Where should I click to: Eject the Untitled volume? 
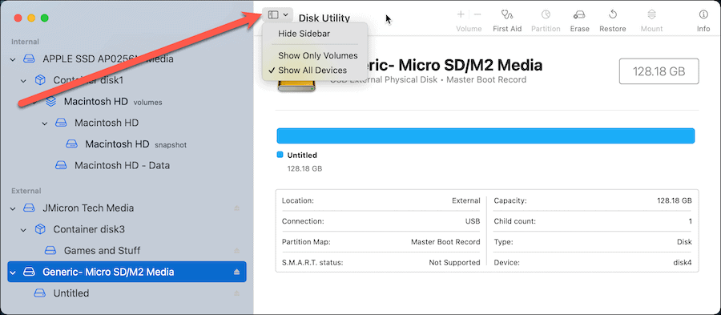tap(237, 293)
